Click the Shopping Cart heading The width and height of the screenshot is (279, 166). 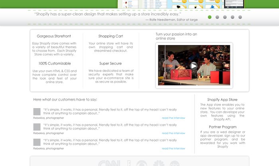111,36
